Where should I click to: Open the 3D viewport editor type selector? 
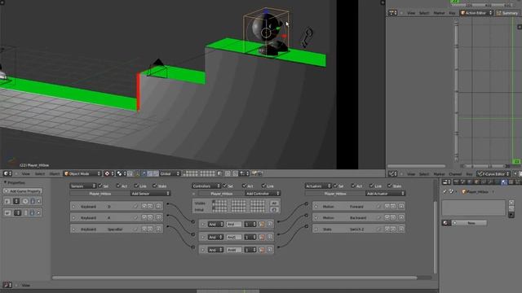(7, 173)
